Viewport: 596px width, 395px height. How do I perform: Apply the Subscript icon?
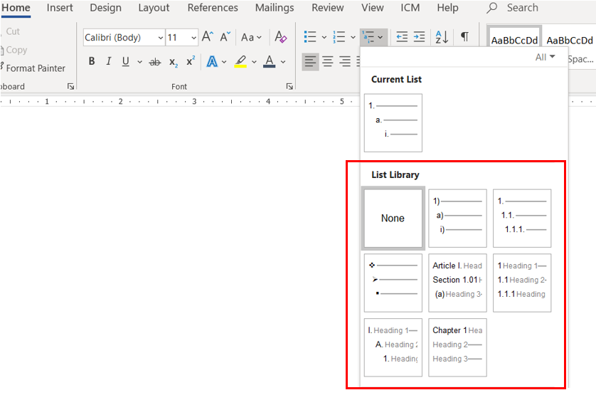point(174,62)
